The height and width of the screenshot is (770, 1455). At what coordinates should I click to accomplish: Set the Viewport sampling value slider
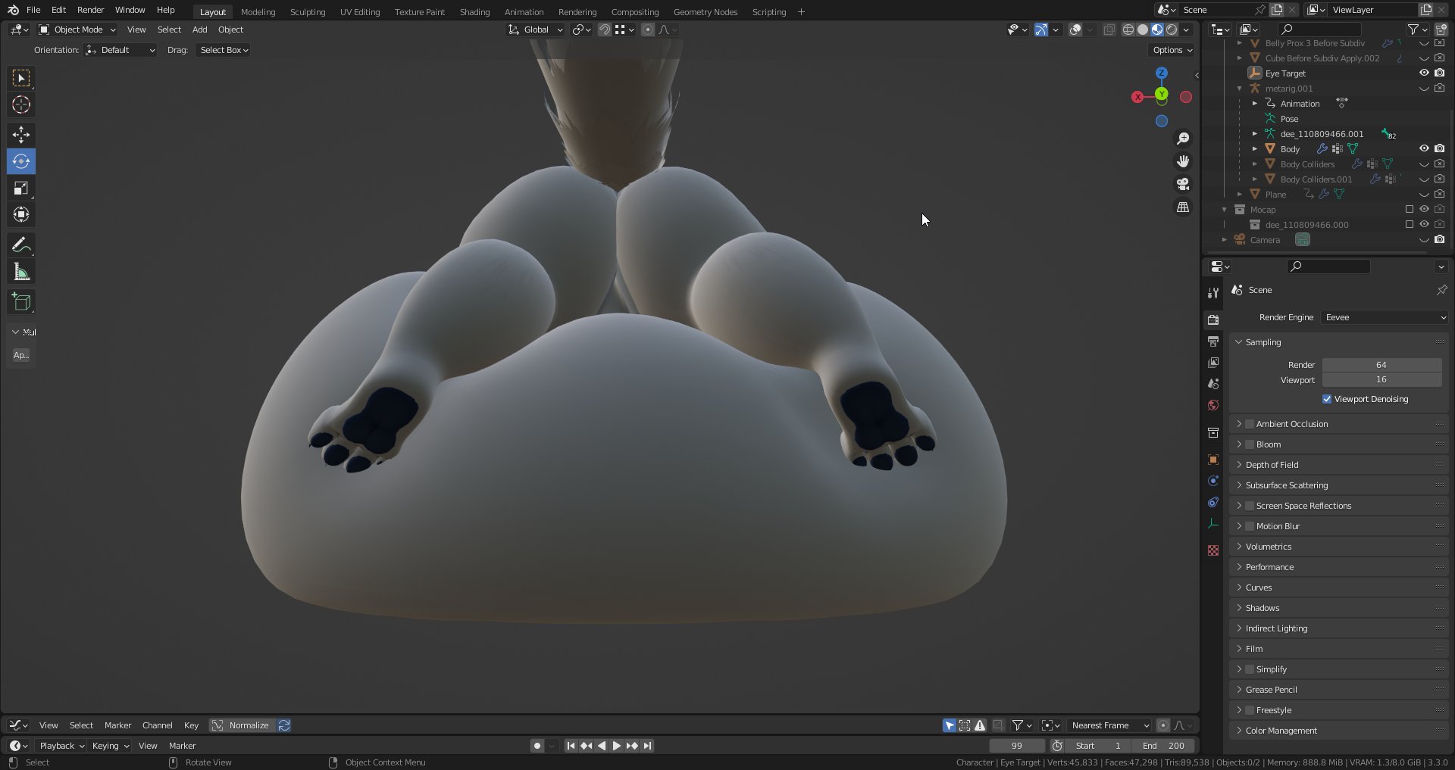coord(1381,379)
